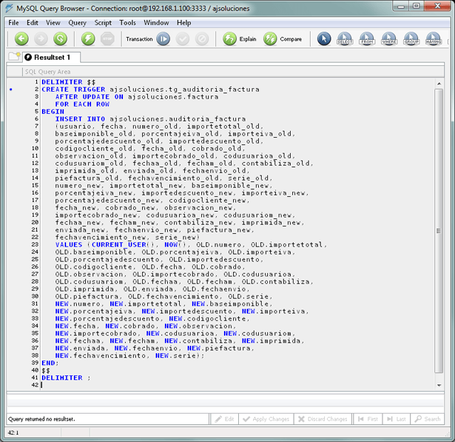Click the scroll up arrow of editor
The width and height of the screenshot is (455, 442).
(x=439, y=84)
